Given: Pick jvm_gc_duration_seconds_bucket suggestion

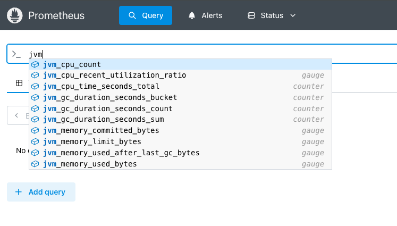Looking at the screenshot, I should pyautogui.click(x=180, y=97).
